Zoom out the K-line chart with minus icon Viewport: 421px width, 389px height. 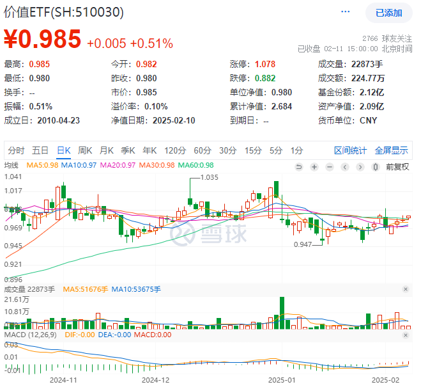pos(329,167)
